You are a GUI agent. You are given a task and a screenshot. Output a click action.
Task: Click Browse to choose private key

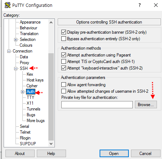[x=146, y=105]
